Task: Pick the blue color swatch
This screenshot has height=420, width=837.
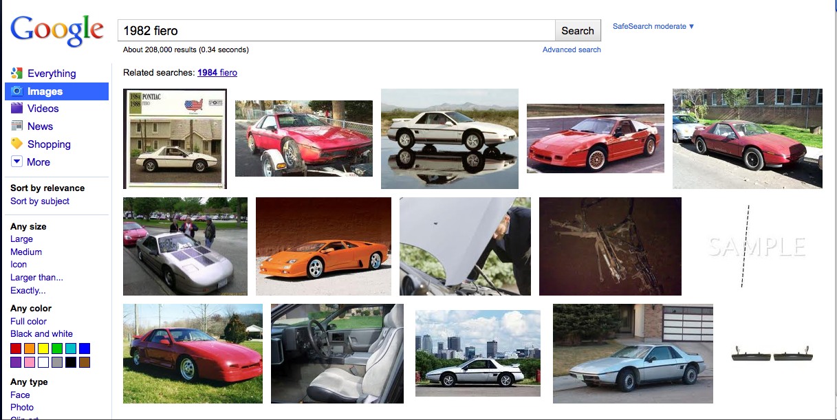Action: coord(85,349)
